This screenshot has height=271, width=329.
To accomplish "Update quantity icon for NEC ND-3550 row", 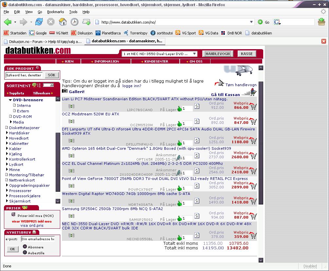I will tap(197, 235).
